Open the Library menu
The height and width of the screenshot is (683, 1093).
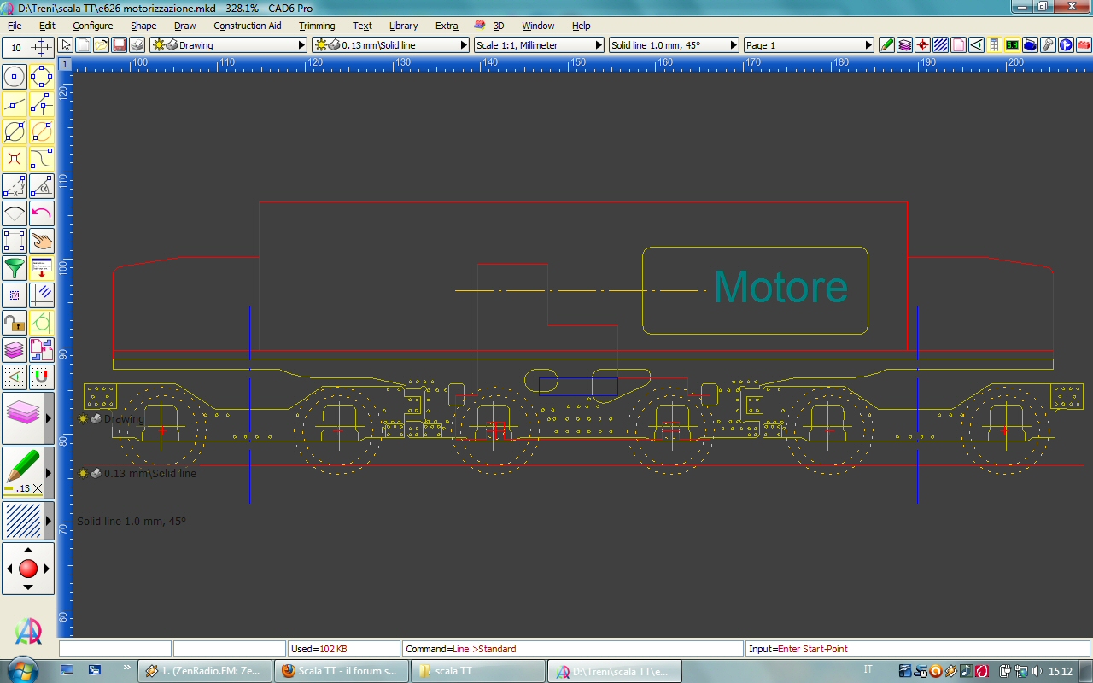[403, 26]
